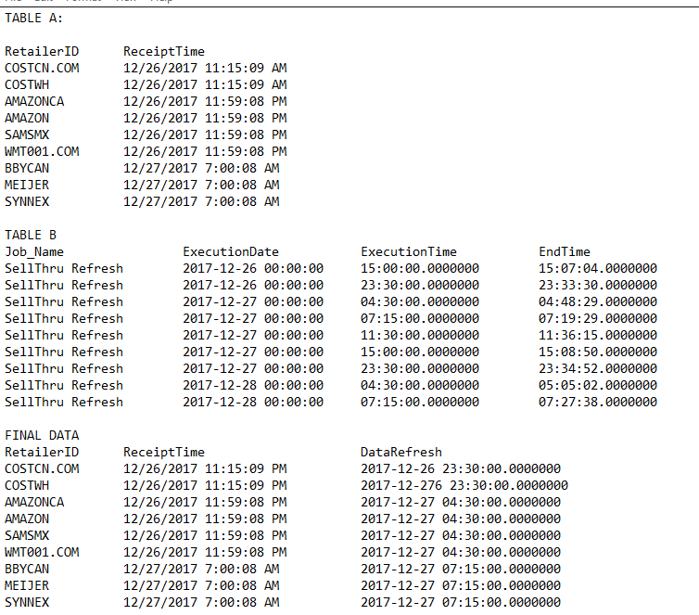Click the ExecutionTime column header
The image size is (699, 615).
[x=409, y=251]
